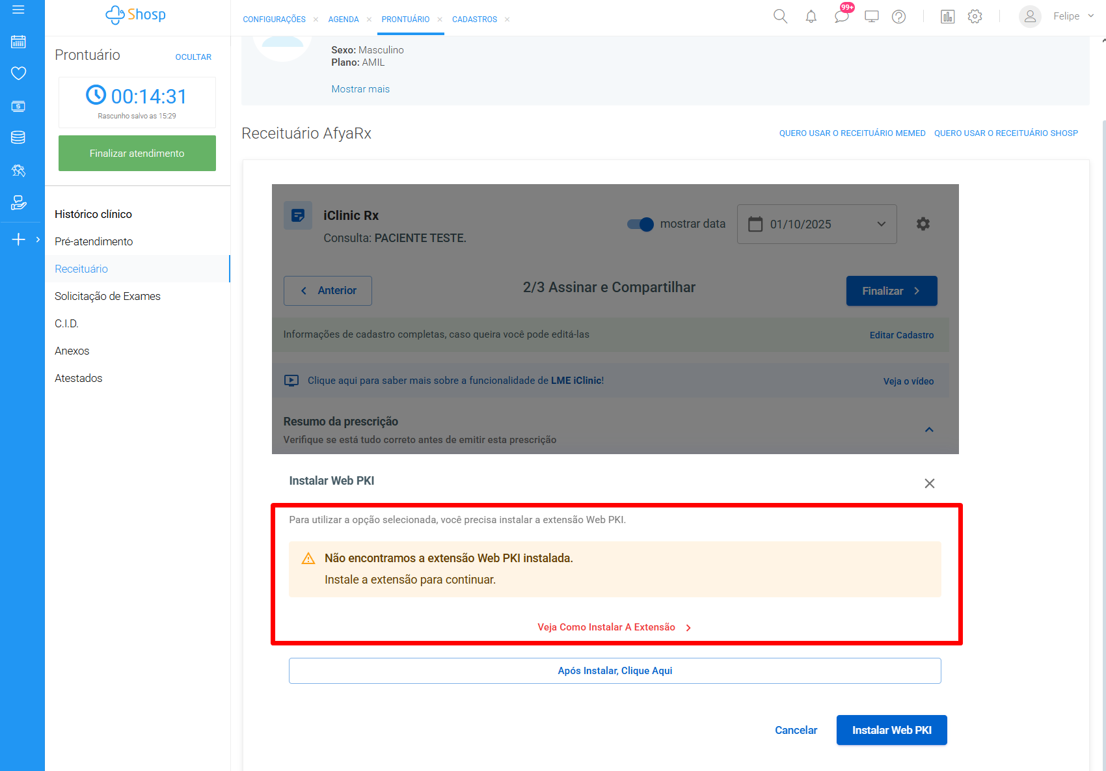Expand the sidebar with the plus icon
1106x771 pixels.
(19, 239)
